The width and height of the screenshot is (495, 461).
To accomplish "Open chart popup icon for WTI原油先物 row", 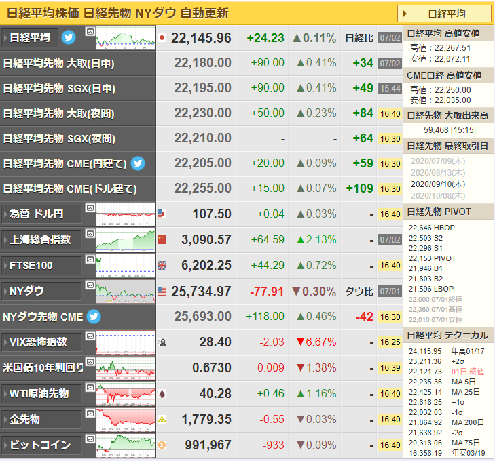I will 90,388.
